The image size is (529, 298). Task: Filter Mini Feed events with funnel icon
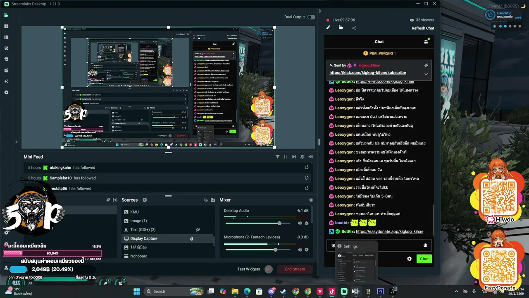tap(278, 157)
